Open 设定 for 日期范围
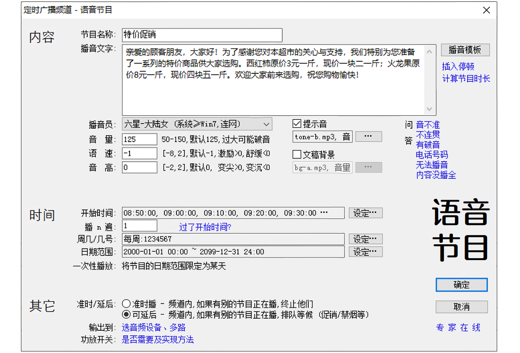Viewport: 520px width, 353px height. [x=365, y=252]
